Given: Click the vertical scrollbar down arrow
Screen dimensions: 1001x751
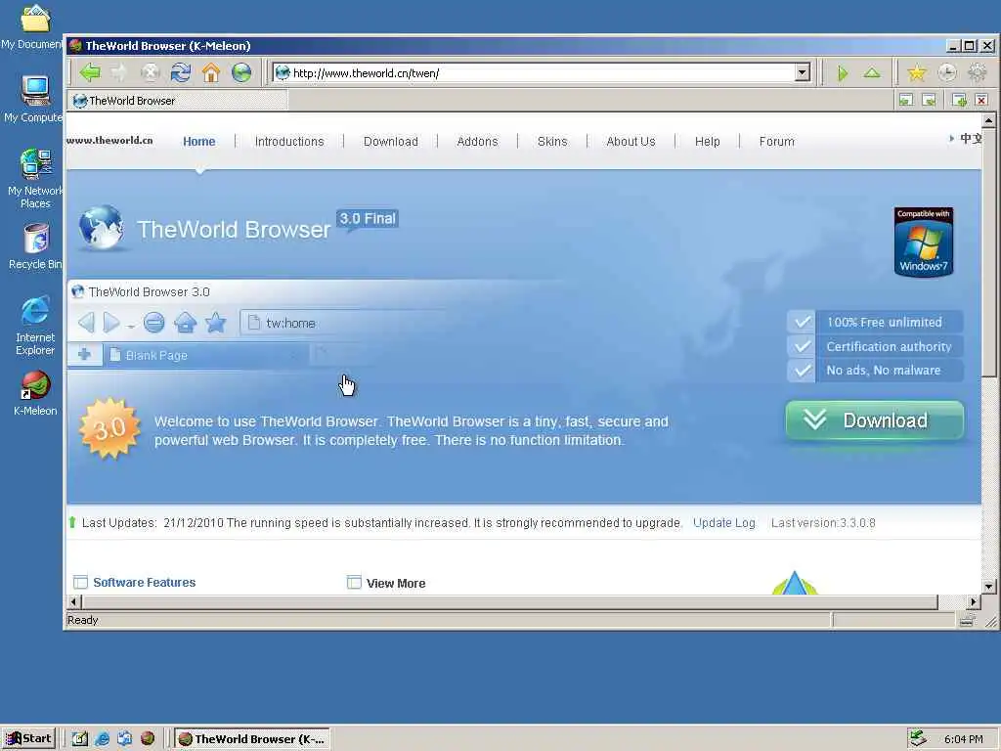Looking at the screenshot, I should [x=988, y=586].
